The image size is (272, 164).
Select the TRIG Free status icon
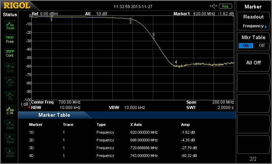(x=10, y=39)
